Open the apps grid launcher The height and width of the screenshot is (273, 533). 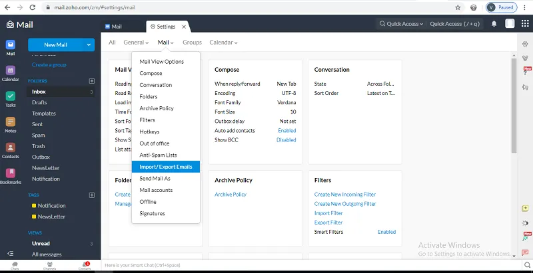525,23
